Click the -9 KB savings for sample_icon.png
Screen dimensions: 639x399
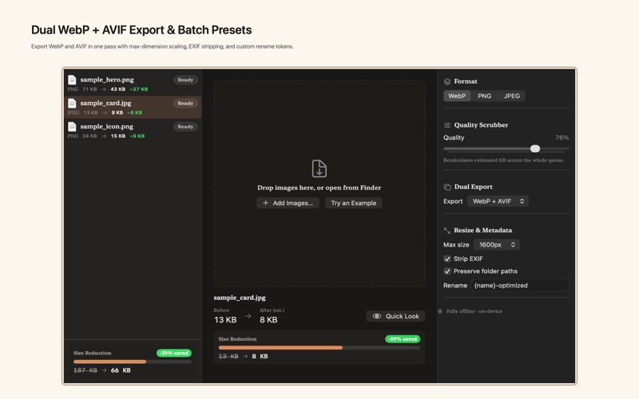point(137,136)
